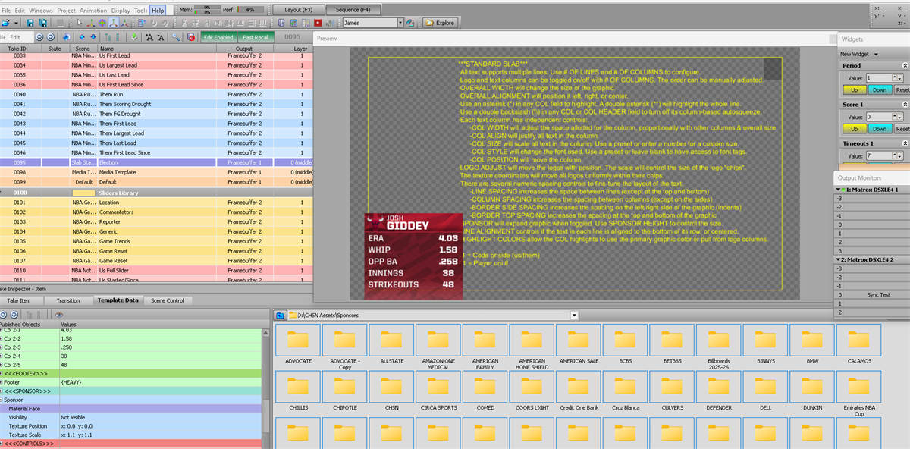Open the Animation menu
910x449 pixels.
point(93,11)
